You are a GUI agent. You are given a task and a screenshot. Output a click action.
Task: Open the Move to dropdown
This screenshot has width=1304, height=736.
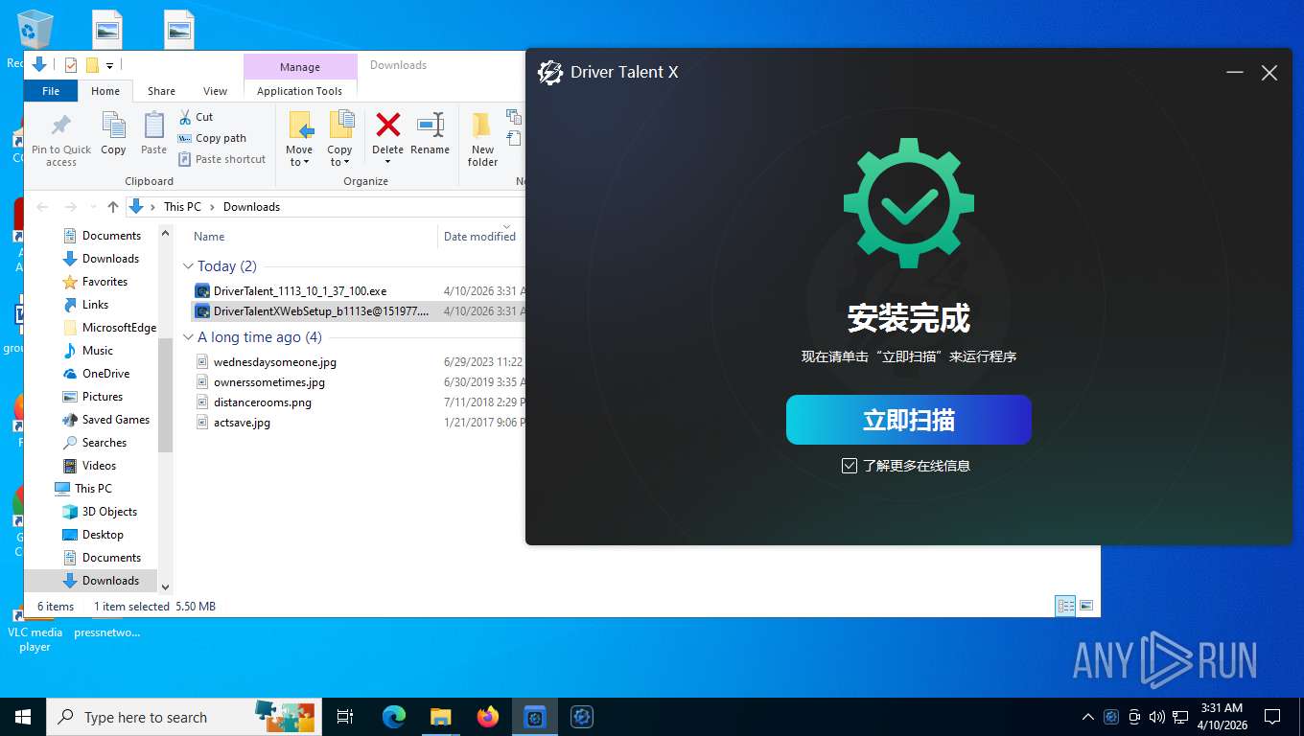pos(299,140)
